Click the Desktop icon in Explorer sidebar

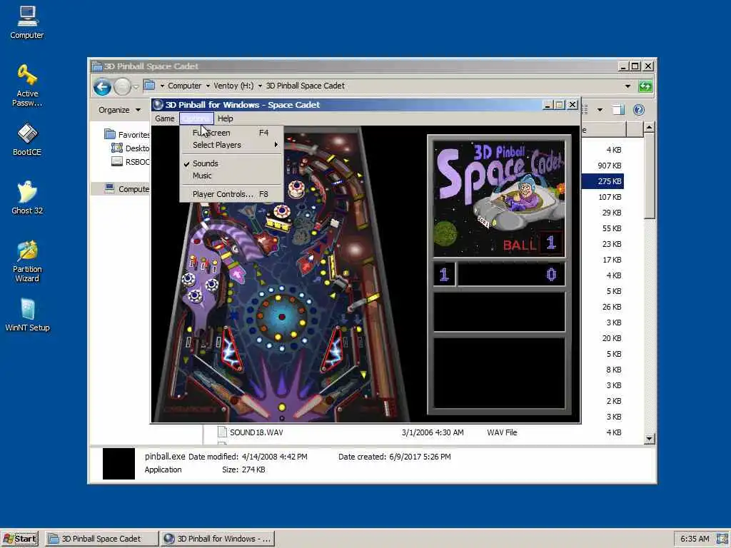[117, 148]
